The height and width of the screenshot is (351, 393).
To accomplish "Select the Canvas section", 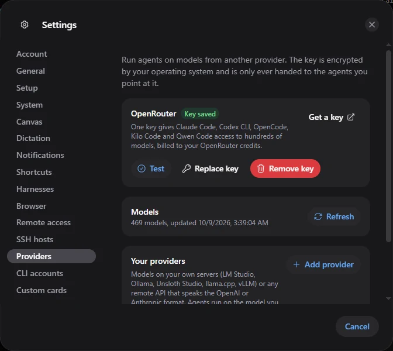I will point(29,122).
